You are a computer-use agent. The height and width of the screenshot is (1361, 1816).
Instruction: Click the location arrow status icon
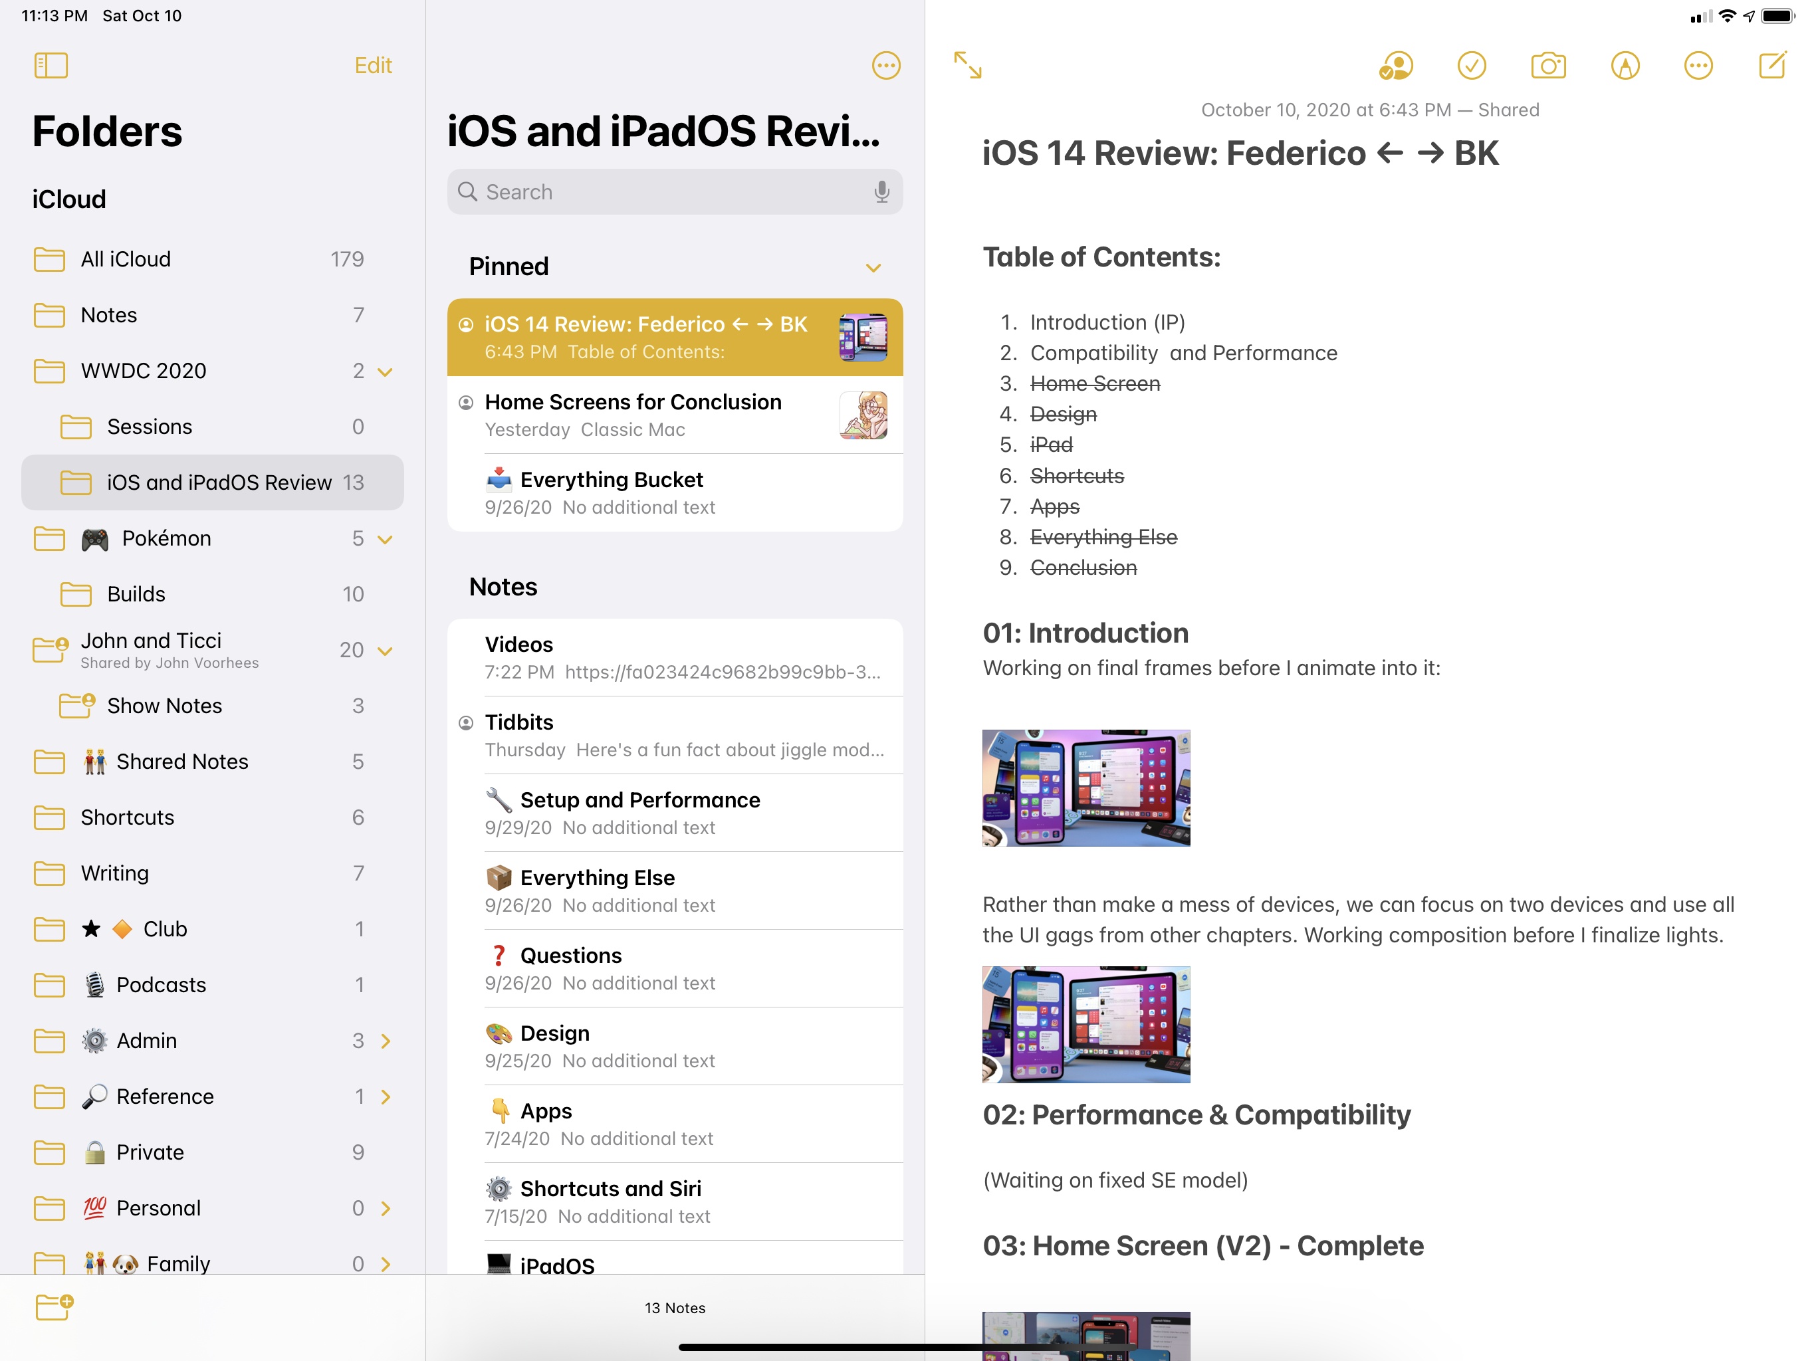coord(1749,15)
